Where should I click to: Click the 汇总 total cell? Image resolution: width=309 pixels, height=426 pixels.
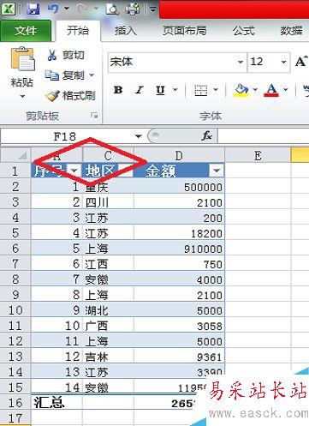[56, 403]
